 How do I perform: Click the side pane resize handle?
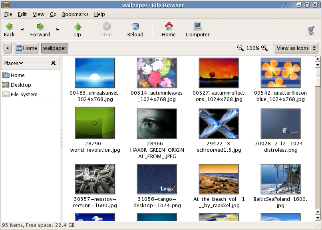point(62,139)
